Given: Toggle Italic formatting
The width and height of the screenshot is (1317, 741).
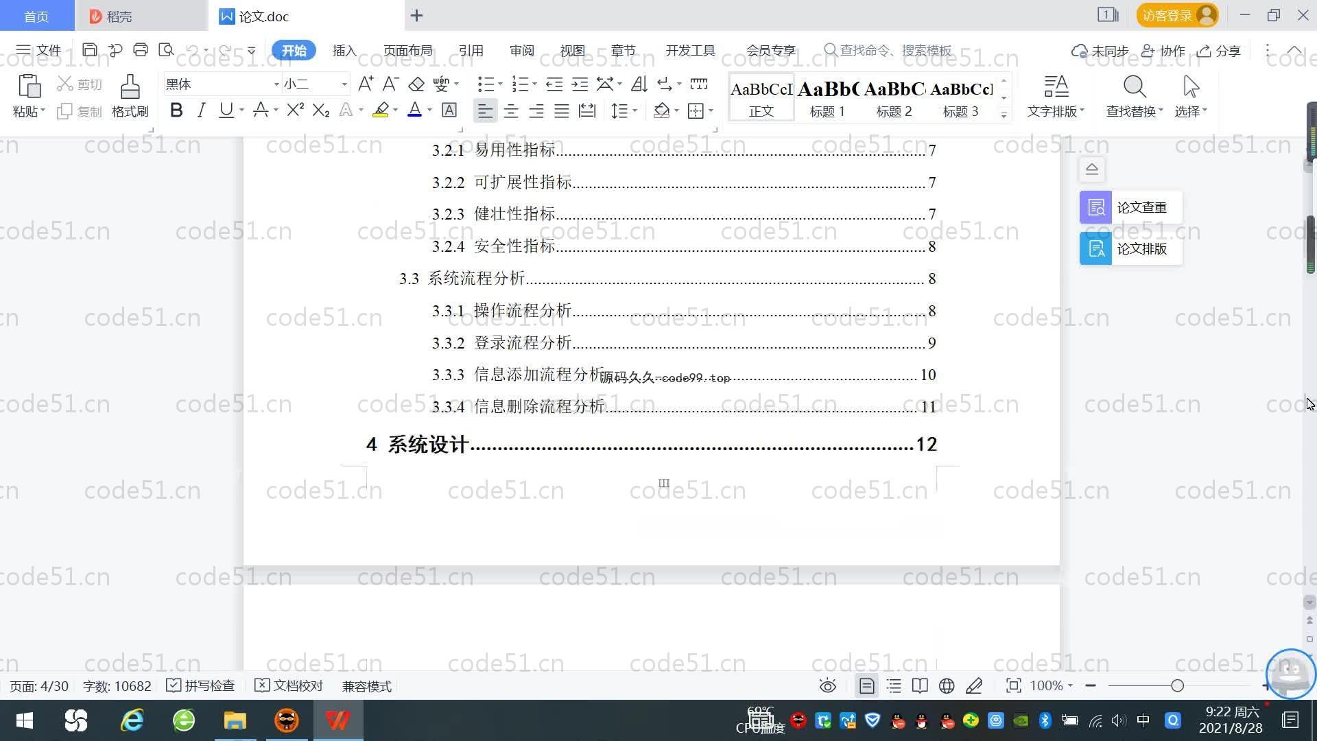Looking at the screenshot, I should pos(201,110).
